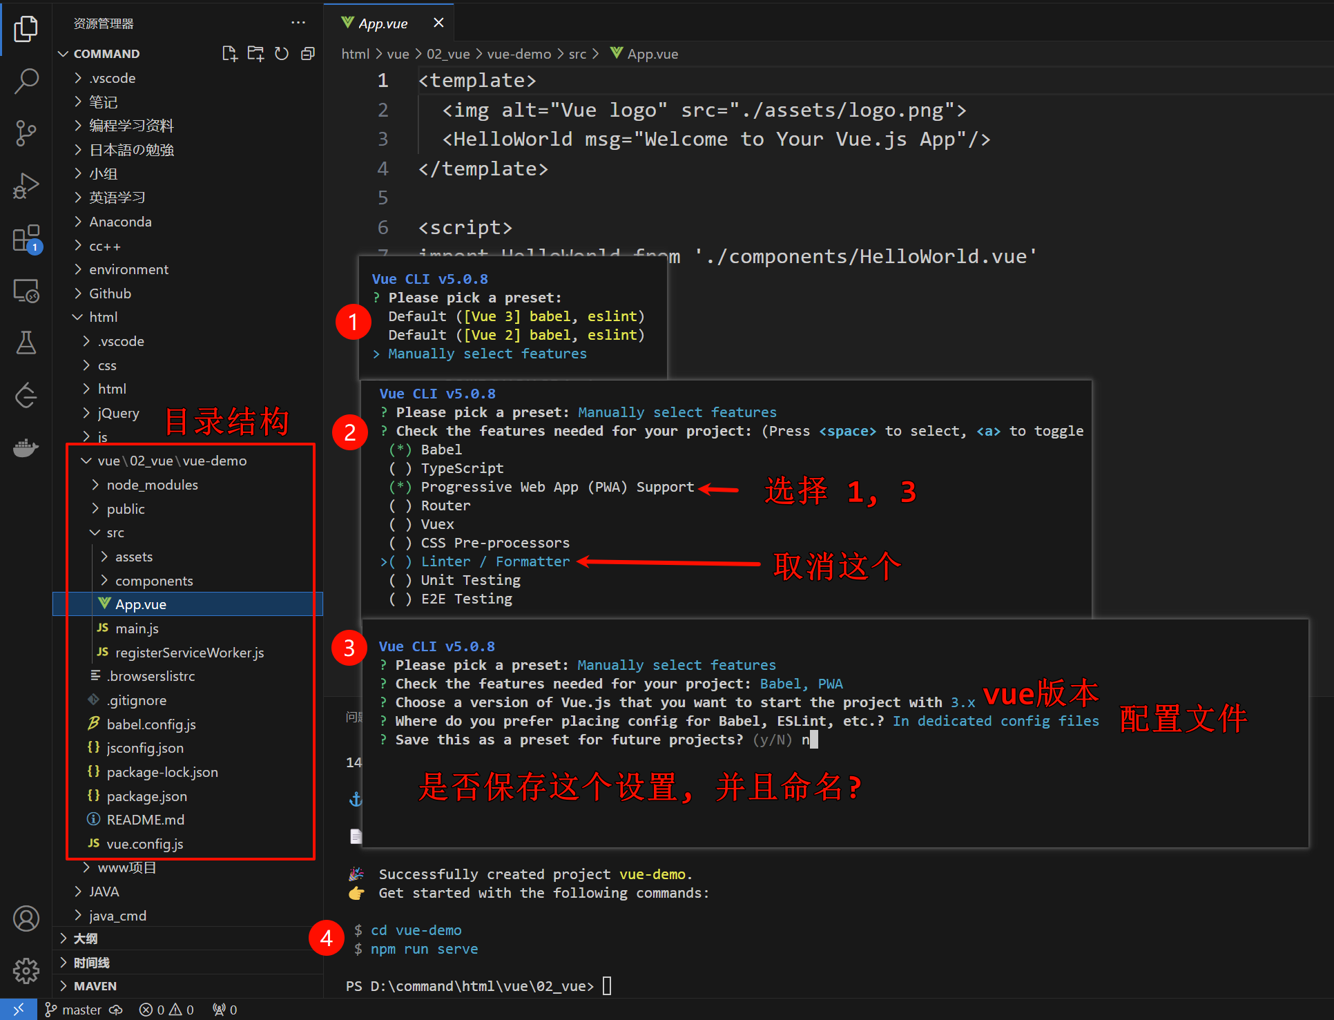1334x1020 pixels.
Task: Click the <script> line in editor
Action: pyautogui.click(x=465, y=228)
